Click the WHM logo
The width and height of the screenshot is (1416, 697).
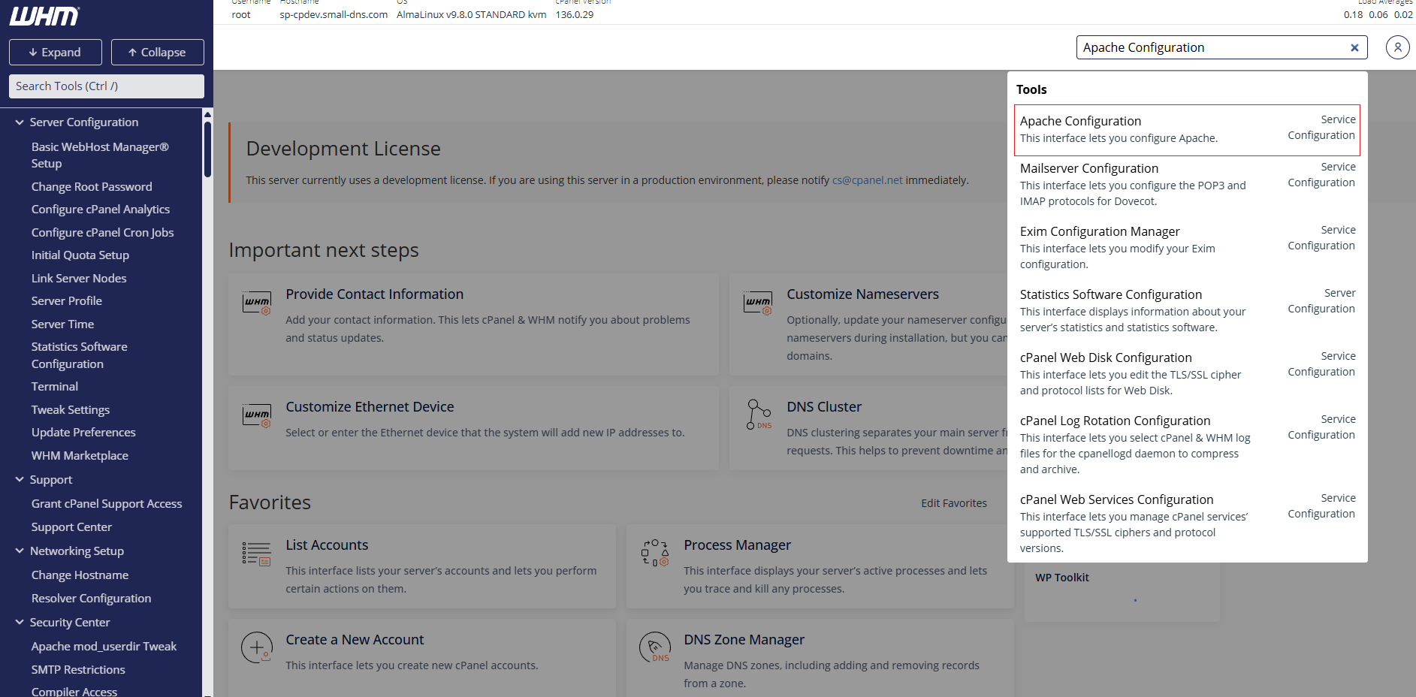click(44, 17)
